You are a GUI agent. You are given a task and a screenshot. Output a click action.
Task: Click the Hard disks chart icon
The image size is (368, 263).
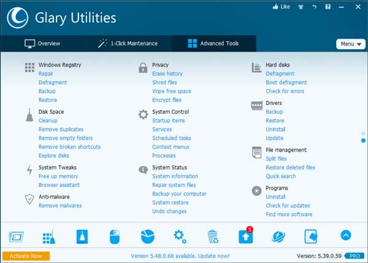coord(256,68)
